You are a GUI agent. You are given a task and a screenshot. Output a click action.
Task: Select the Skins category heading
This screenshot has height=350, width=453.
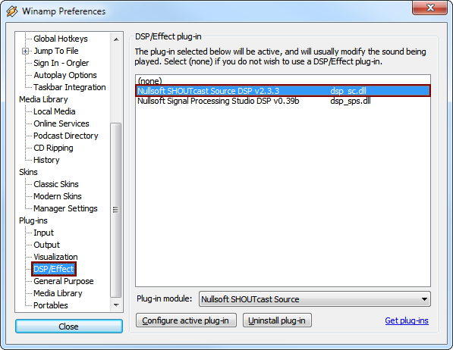[28, 172]
